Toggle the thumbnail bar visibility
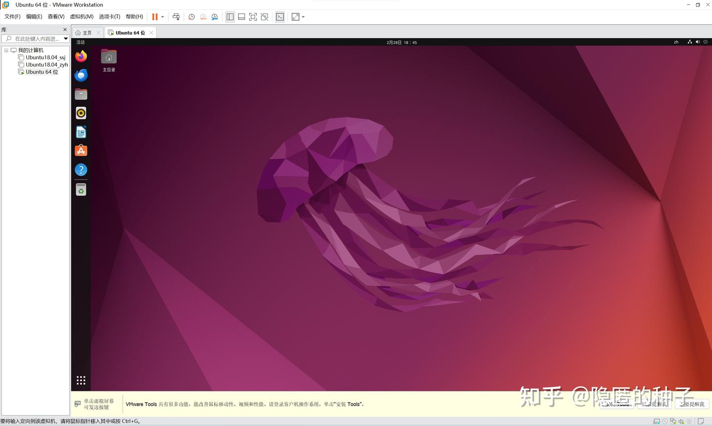Screen dimensions: 712x426 (x=241, y=16)
